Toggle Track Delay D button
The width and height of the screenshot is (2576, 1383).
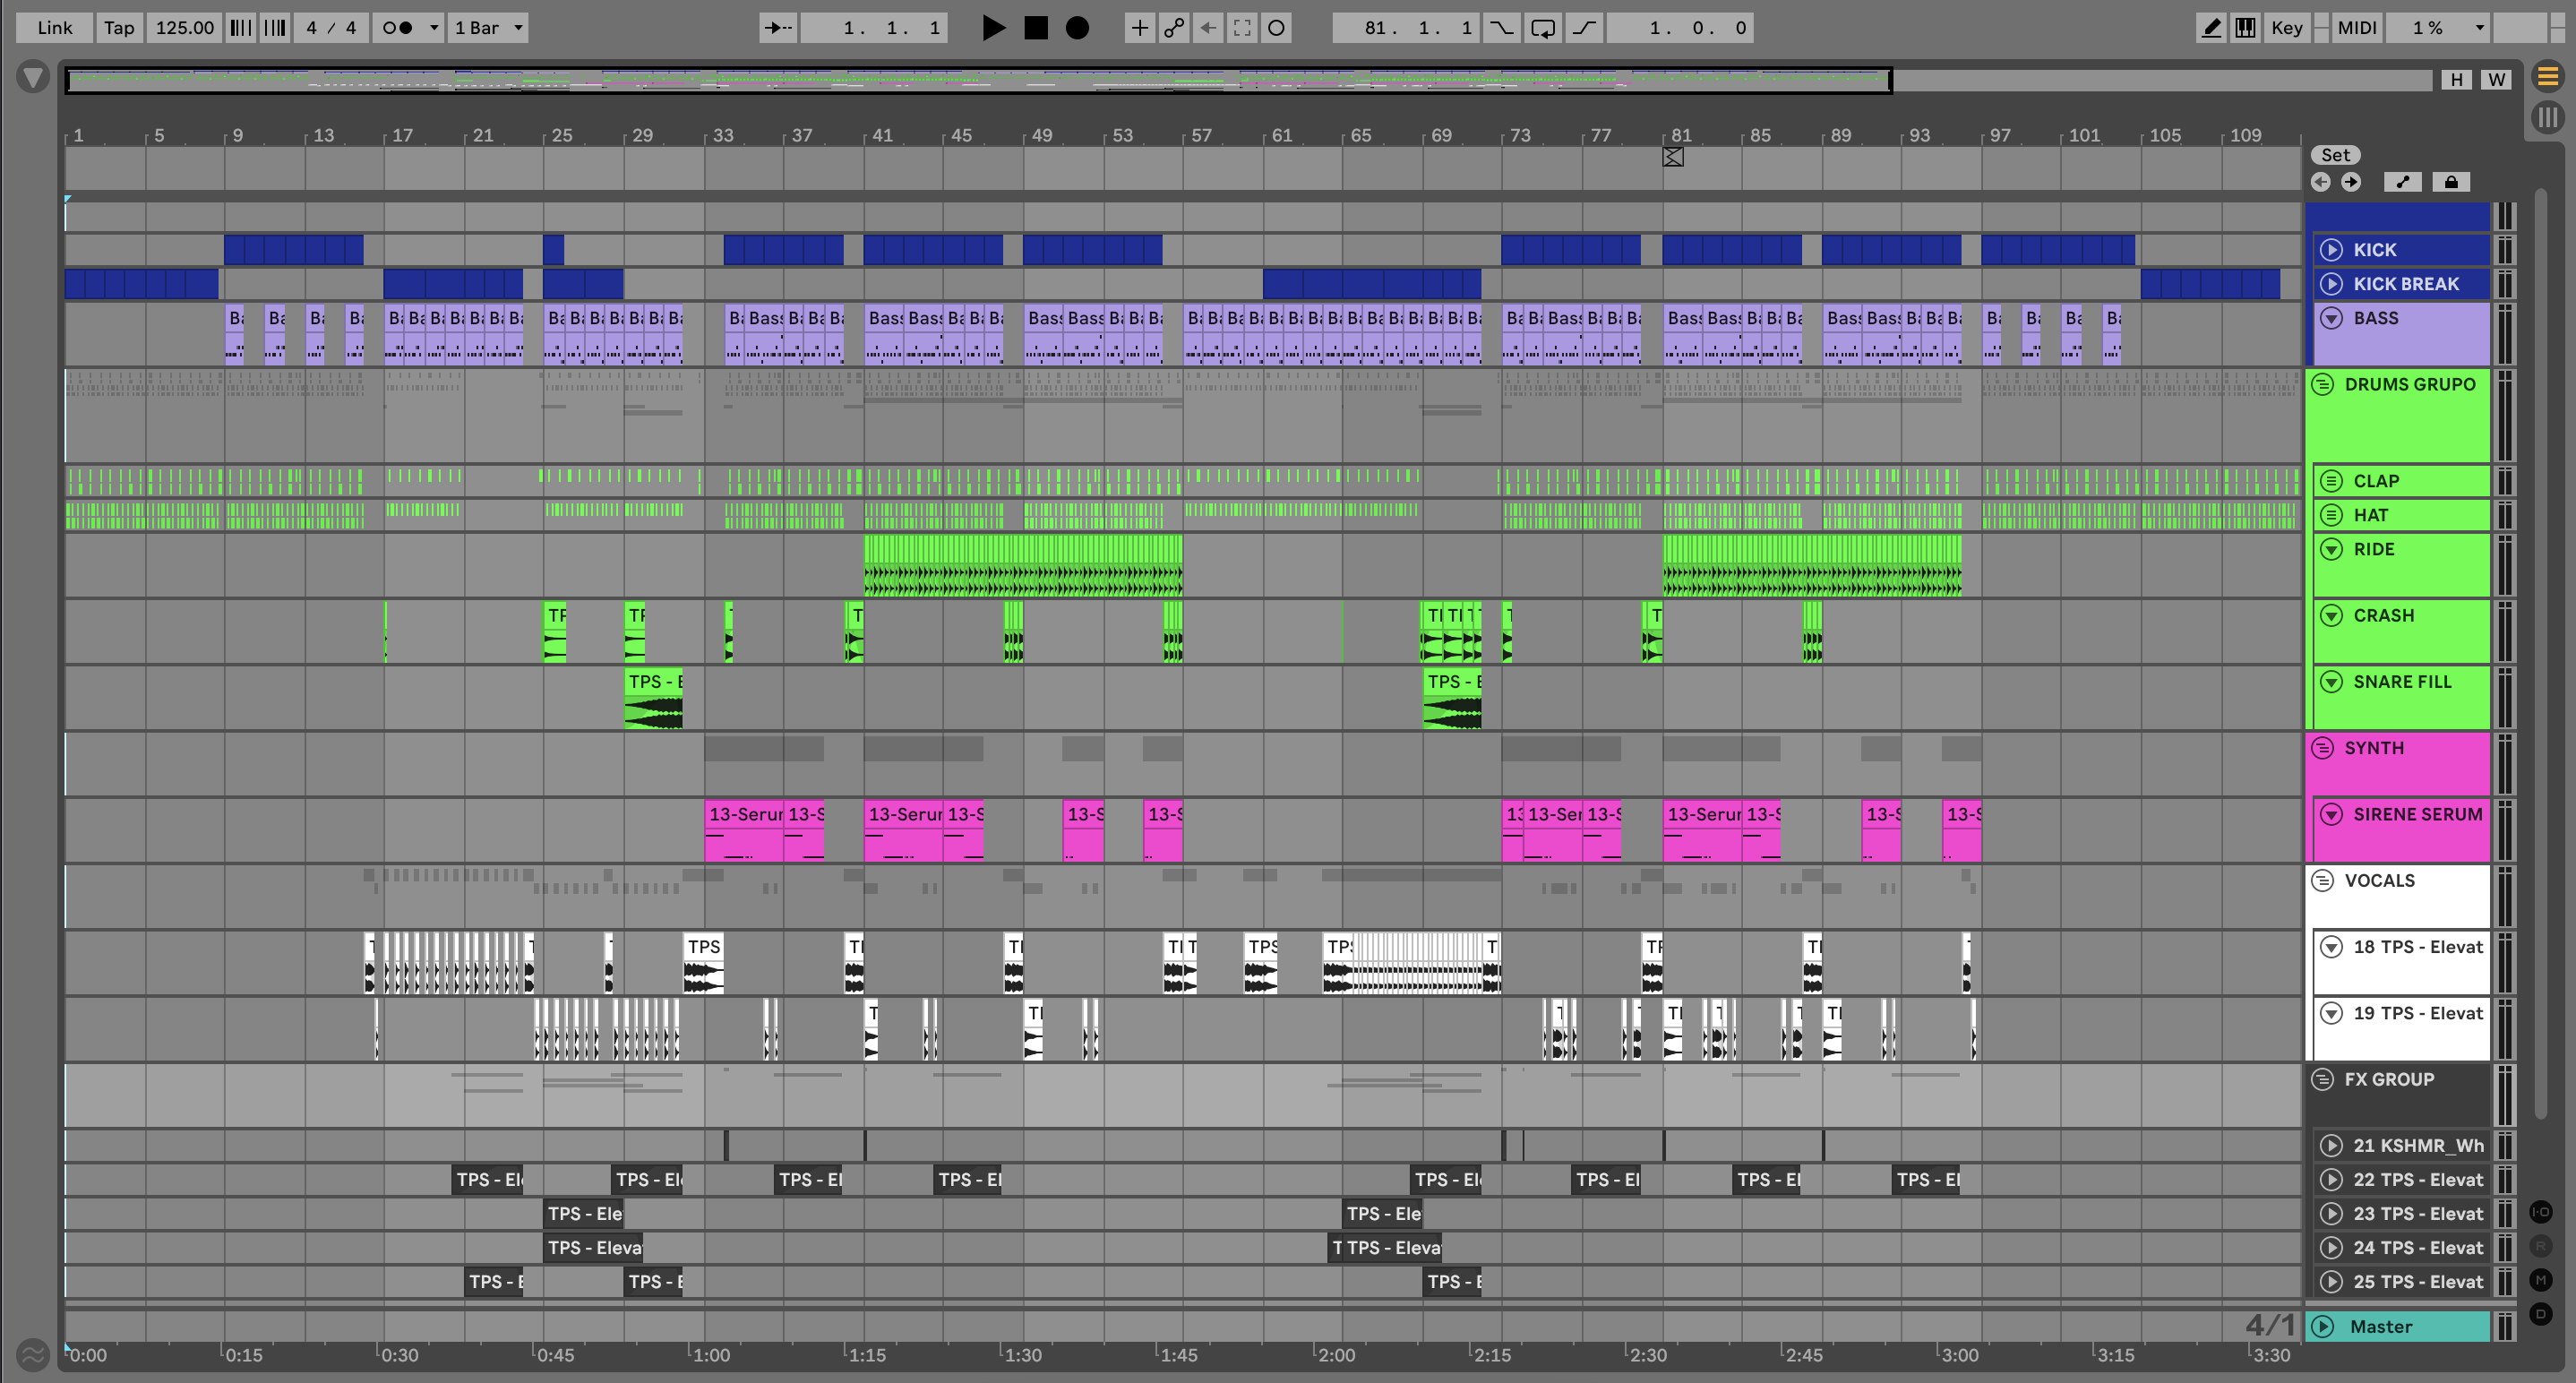[2541, 1314]
